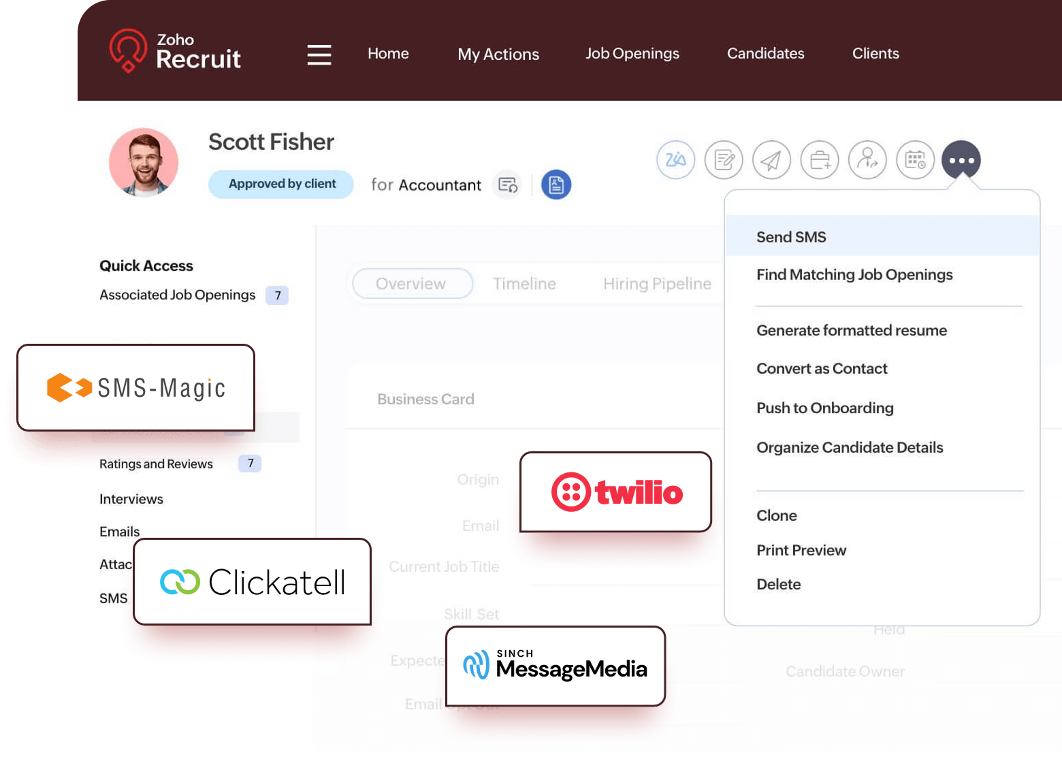Click the person with arrows icon

867,160
